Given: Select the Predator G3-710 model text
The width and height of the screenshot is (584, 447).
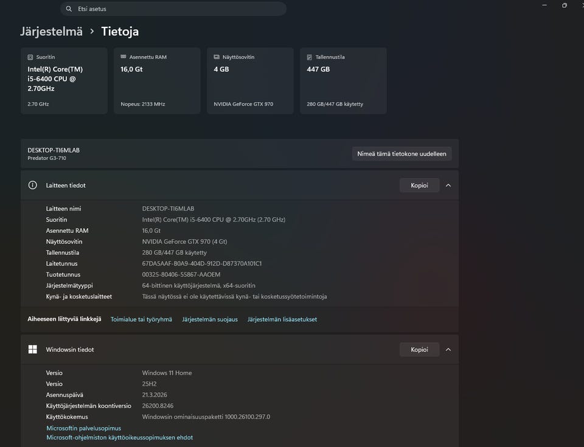Looking at the screenshot, I should pos(47,158).
